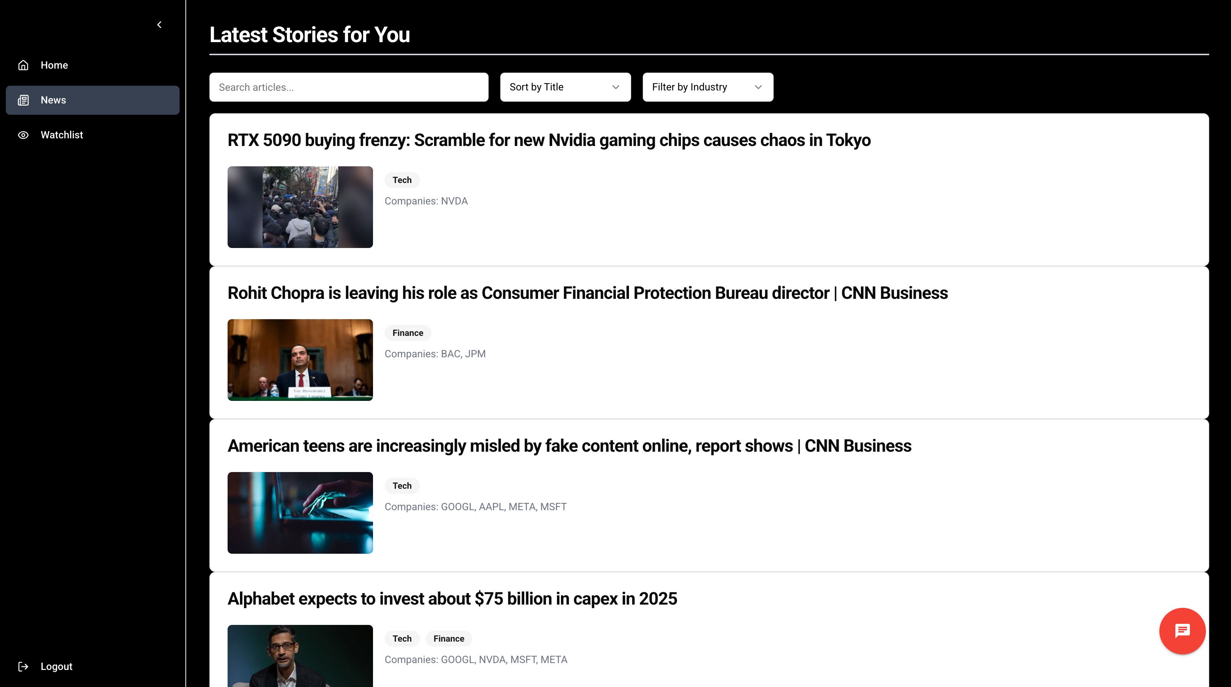
Task: Click the Finance tag on Rohit Chopra story
Action: [408, 333]
